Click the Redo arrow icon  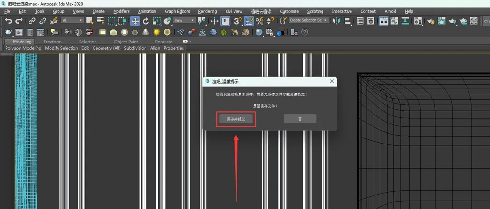(19, 21)
